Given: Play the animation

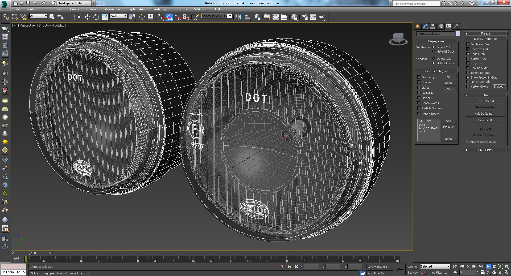Looking at the screenshot, I should pyautogui.click(x=468, y=266).
